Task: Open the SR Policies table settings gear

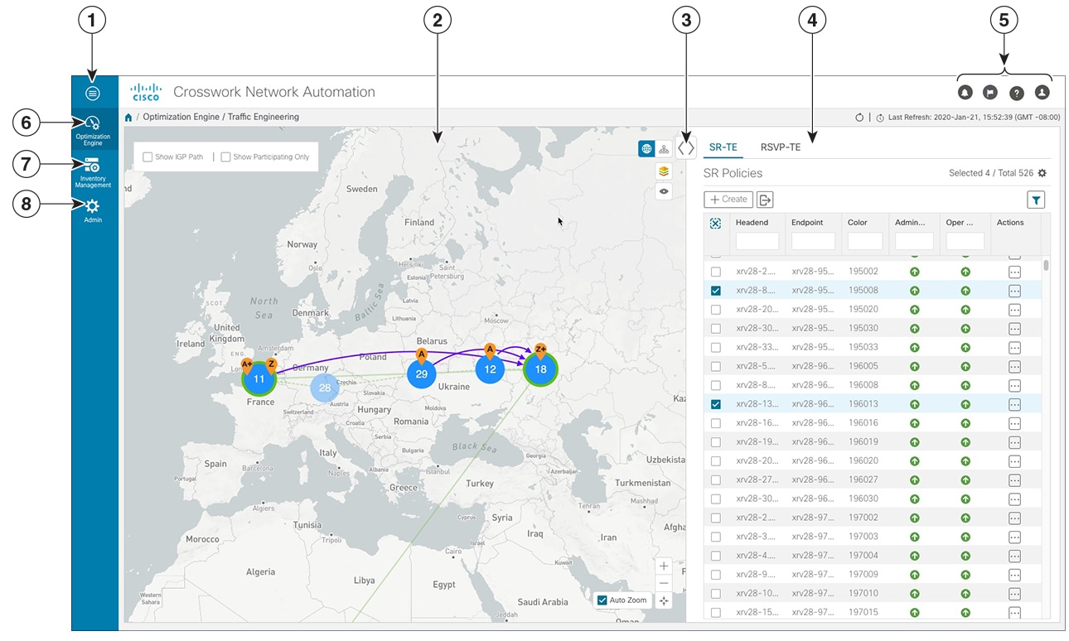Action: coord(1042,172)
